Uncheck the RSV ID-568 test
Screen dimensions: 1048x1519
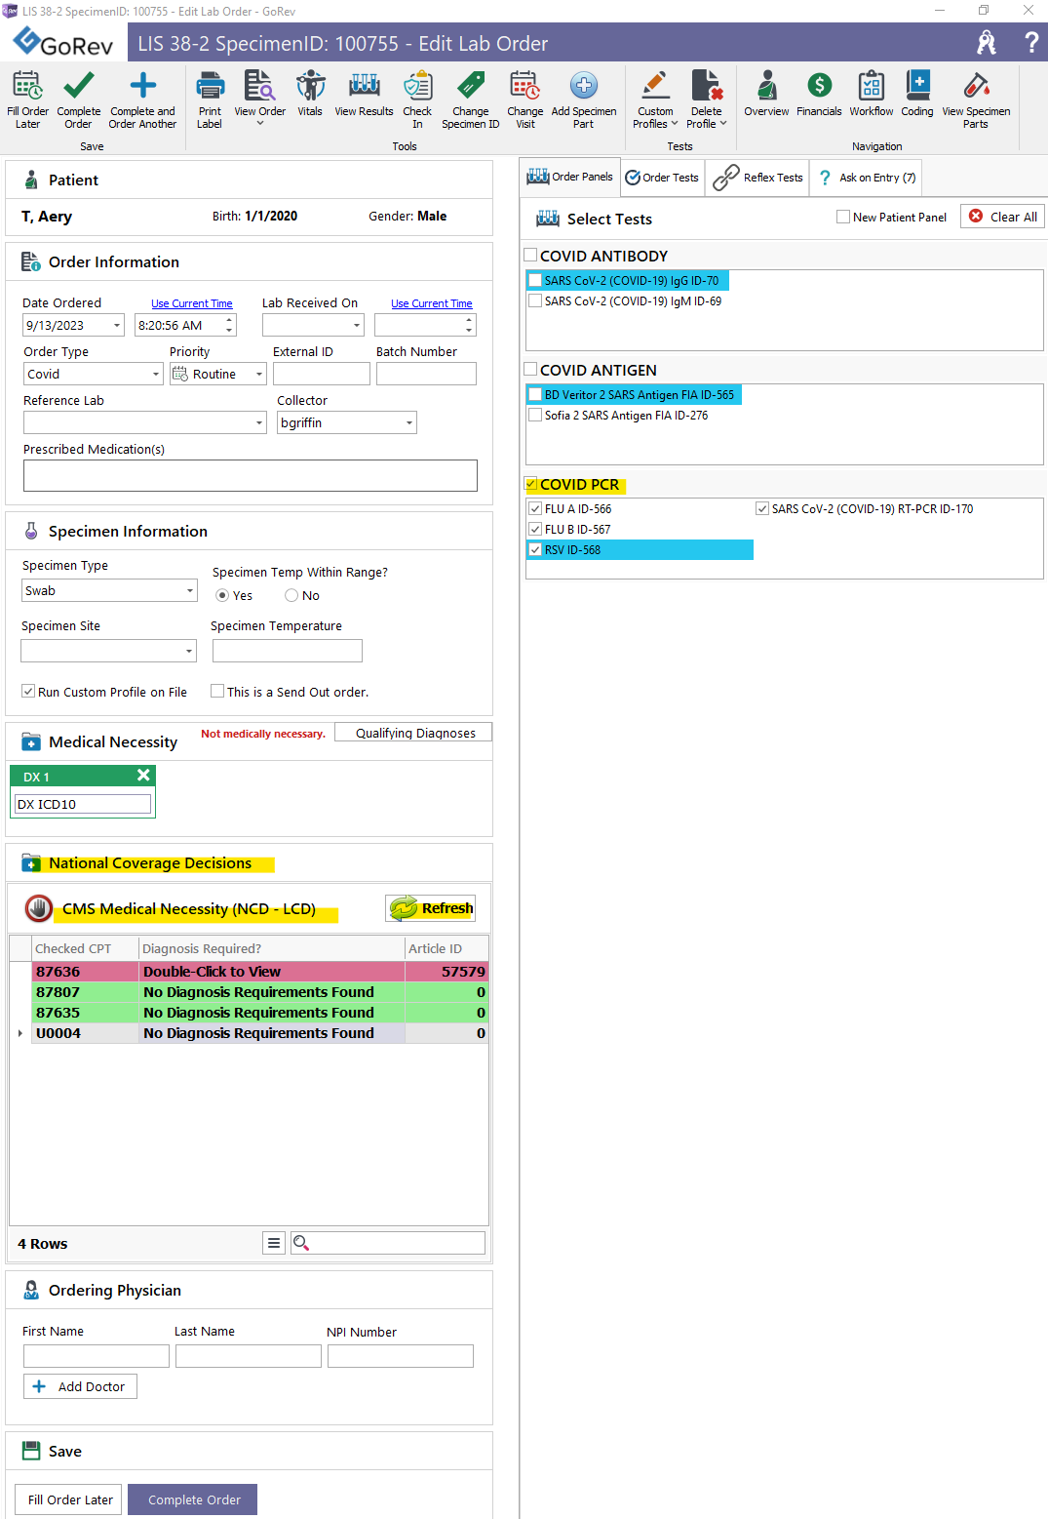[535, 549]
